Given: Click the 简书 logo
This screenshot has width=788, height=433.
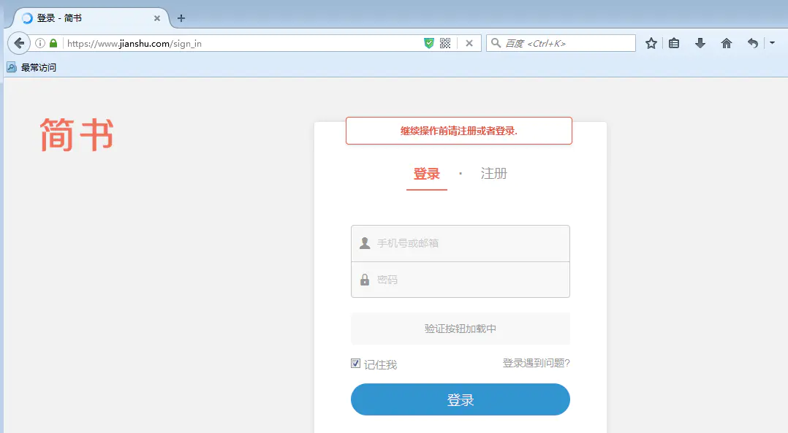Looking at the screenshot, I should pos(77,134).
